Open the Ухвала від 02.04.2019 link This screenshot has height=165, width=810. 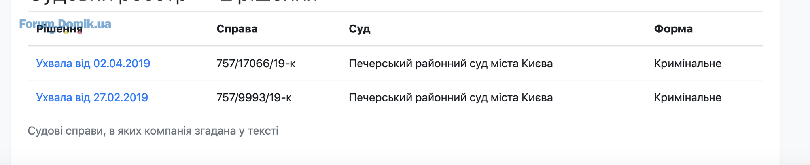tap(93, 63)
